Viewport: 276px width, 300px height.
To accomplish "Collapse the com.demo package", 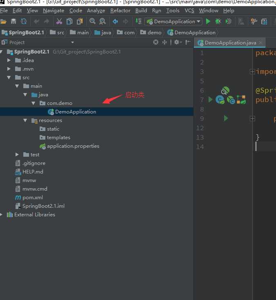I will pyautogui.click(x=34, y=103).
